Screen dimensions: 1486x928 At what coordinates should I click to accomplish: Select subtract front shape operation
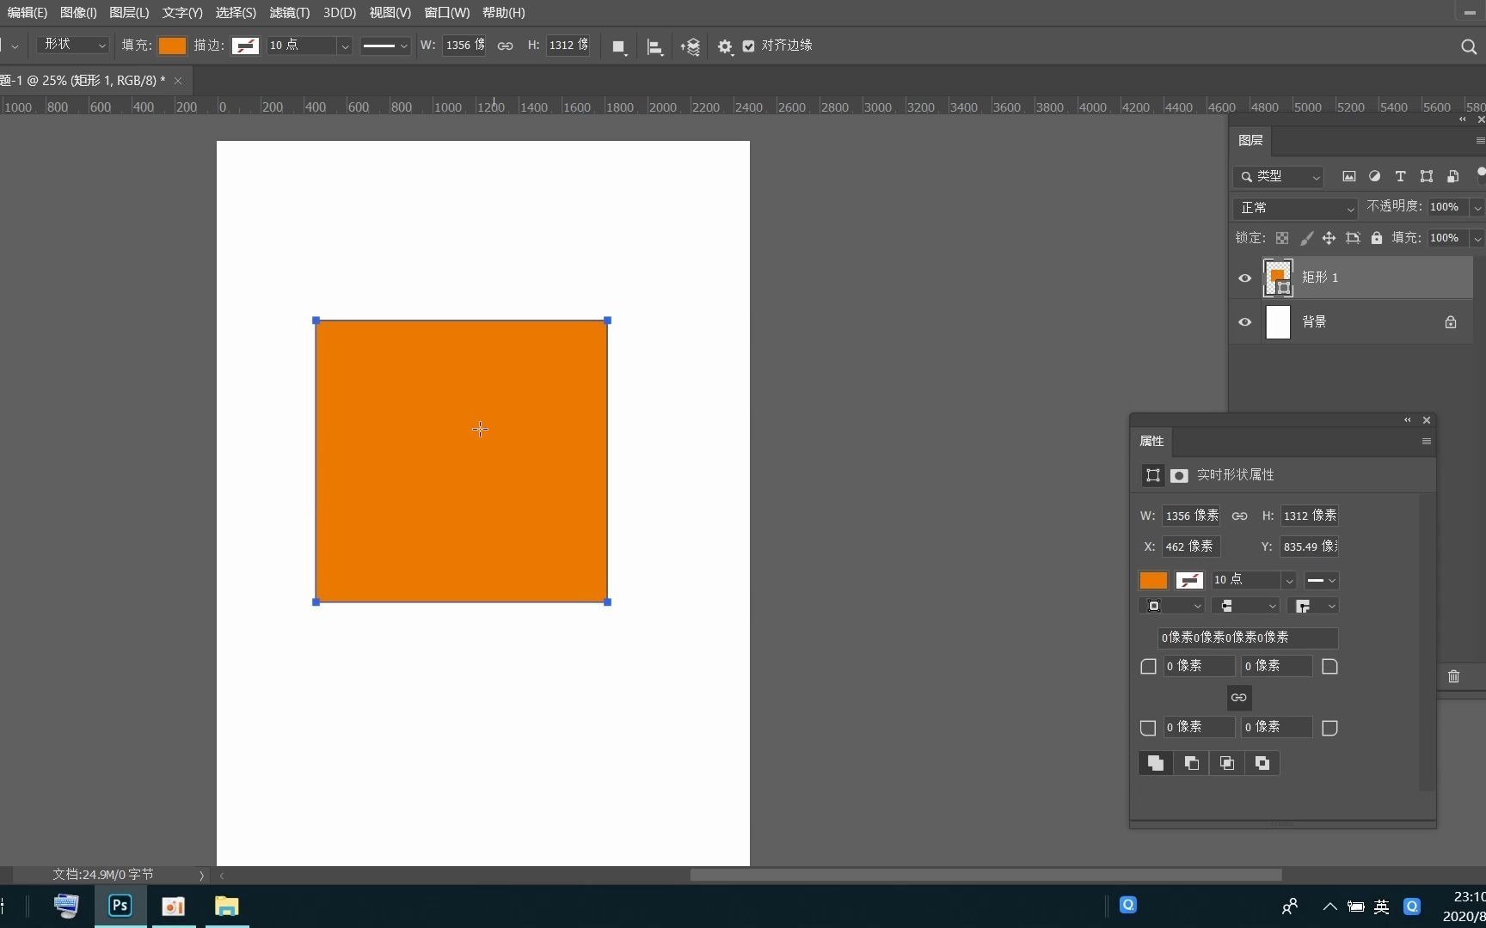1192,763
